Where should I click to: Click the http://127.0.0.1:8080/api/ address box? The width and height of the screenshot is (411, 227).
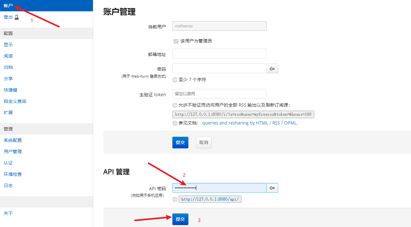[x=210, y=199]
